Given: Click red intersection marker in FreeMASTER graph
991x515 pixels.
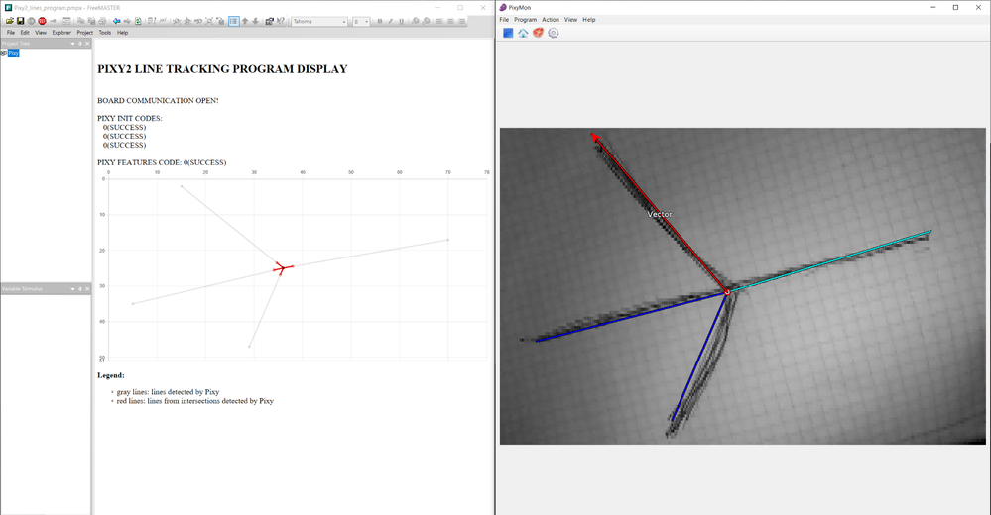Looking at the screenshot, I should coord(283,268).
